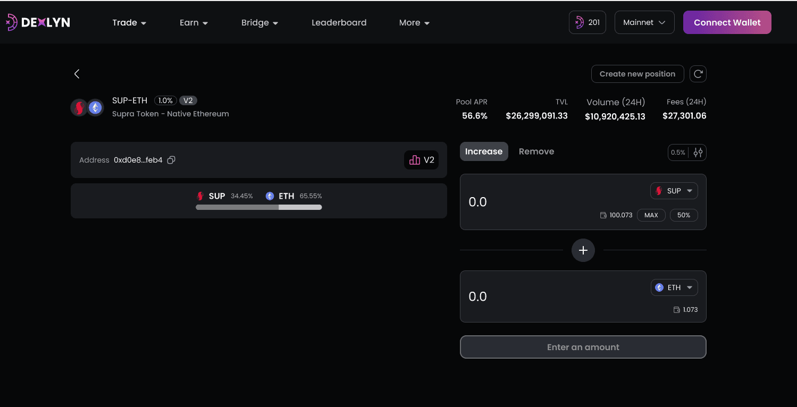Copy the pool address with copy icon
The width and height of the screenshot is (797, 407).
coord(171,160)
